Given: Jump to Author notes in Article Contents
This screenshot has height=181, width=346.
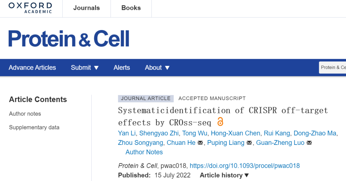Looking at the screenshot, I should pos(25,114).
